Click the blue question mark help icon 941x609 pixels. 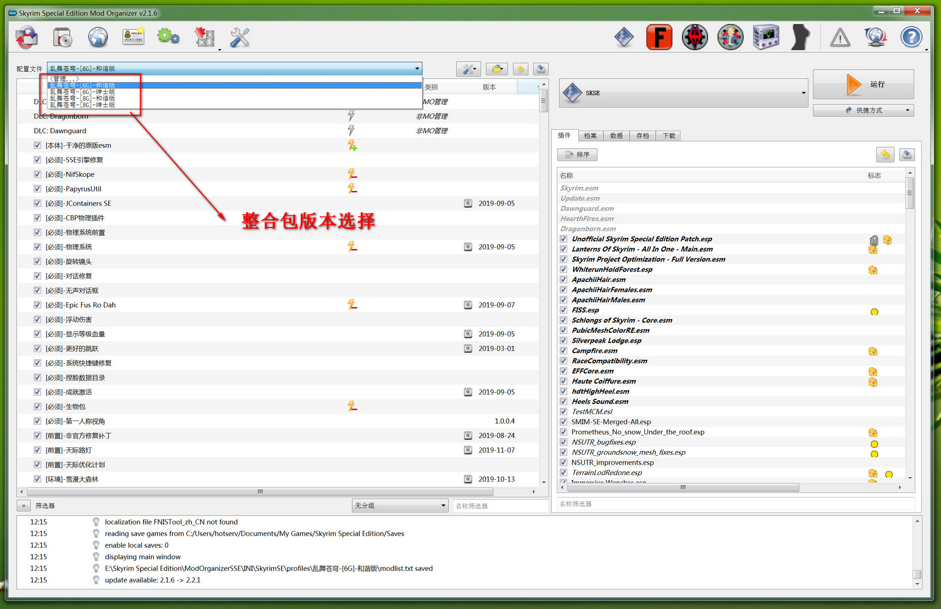point(911,37)
